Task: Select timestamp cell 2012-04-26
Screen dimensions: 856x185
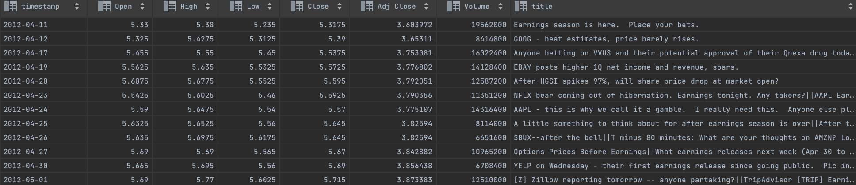Action: click(x=26, y=138)
